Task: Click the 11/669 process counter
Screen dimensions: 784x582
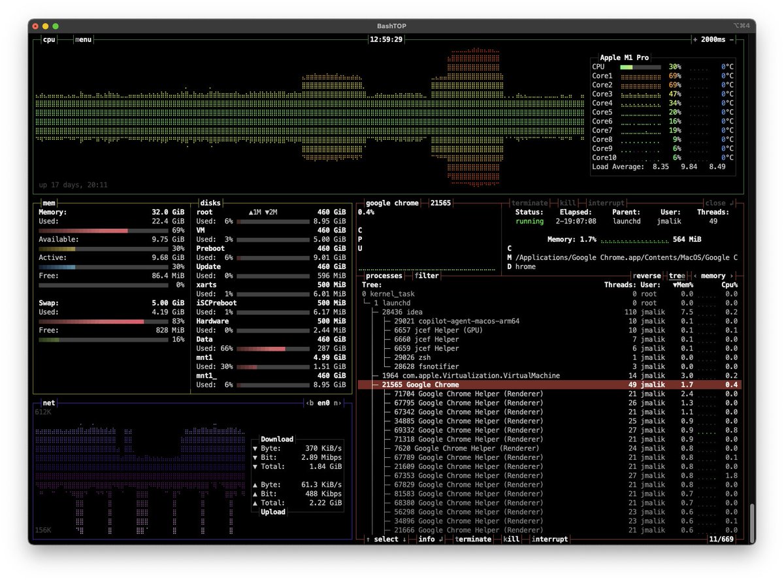Action: 721,539
